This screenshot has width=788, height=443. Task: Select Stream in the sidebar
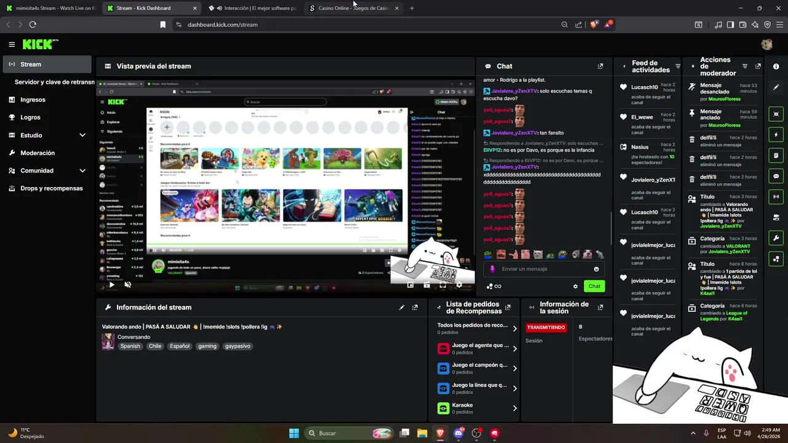pyautogui.click(x=47, y=64)
